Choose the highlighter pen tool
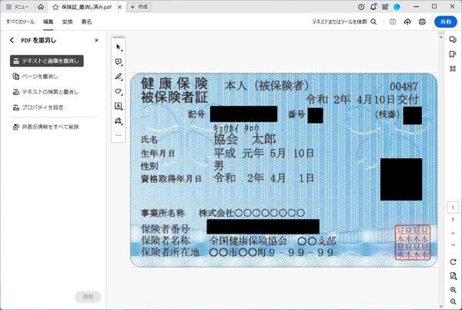462x310 pixels. (119, 76)
